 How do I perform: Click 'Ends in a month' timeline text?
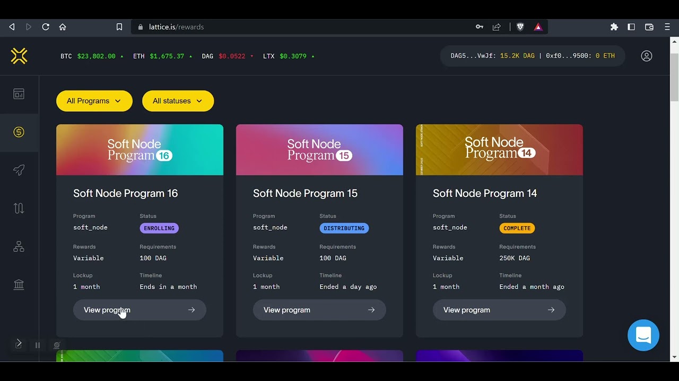168,287
